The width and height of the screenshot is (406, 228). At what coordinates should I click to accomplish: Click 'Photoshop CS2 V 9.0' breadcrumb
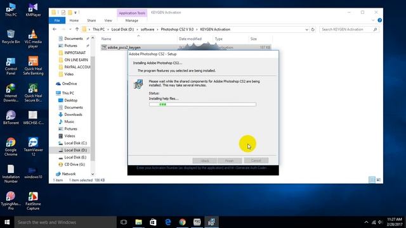[x=177, y=30]
